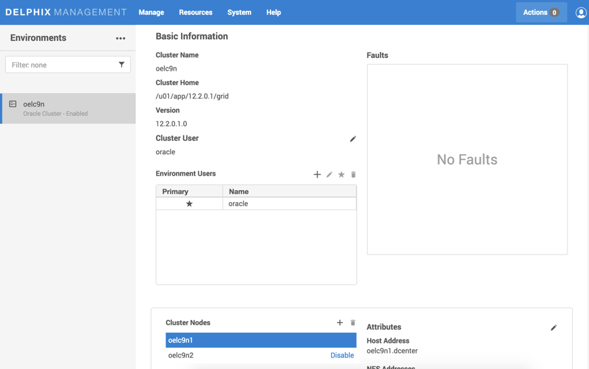The width and height of the screenshot is (589, 369).
Task: Click the filter funnel icon
Action: point(122,65)
